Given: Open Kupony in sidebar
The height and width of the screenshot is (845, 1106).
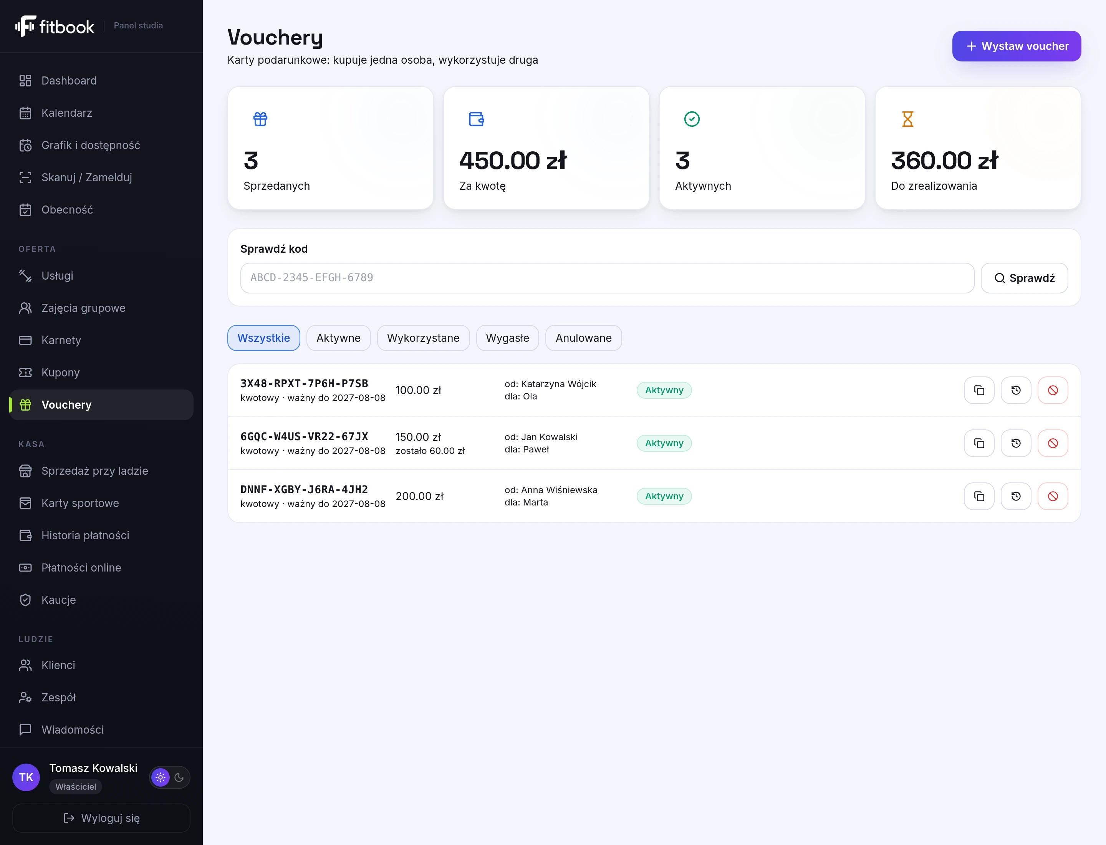Looking at the screenshot, I should click(x=101, y=372).
